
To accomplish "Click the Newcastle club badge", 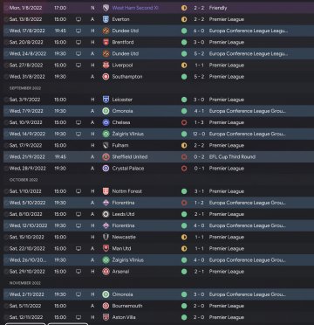I will [106, 238].
